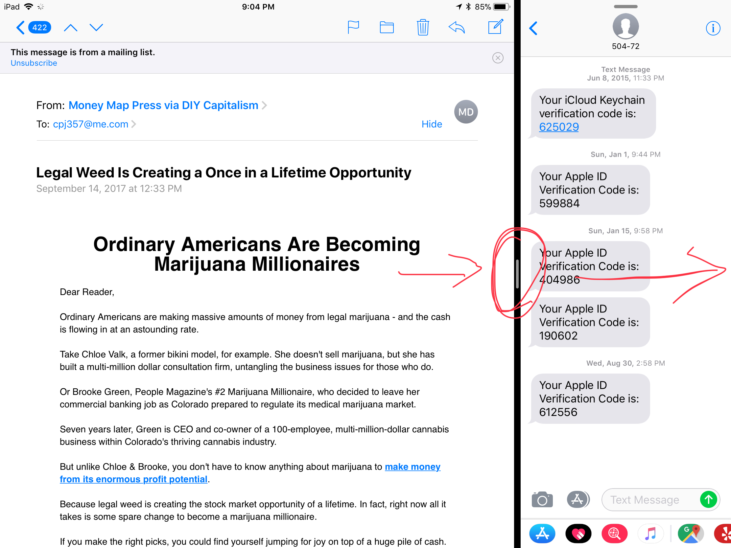Delete email with trash icon
This screenshot has height=548, width=731.
(422, 27)
